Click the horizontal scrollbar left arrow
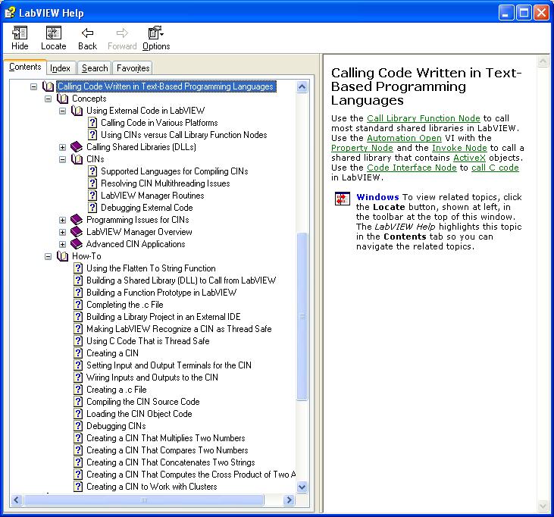The height and width of the screenshot is (517, 554). point(17,500)
